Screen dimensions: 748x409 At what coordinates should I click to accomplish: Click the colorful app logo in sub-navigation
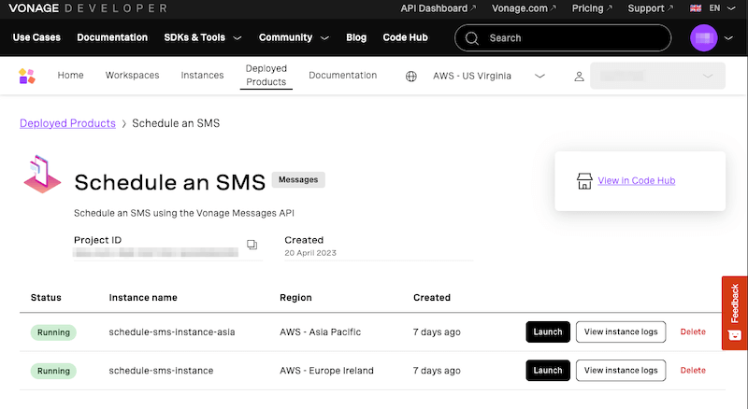click(26, 76)
